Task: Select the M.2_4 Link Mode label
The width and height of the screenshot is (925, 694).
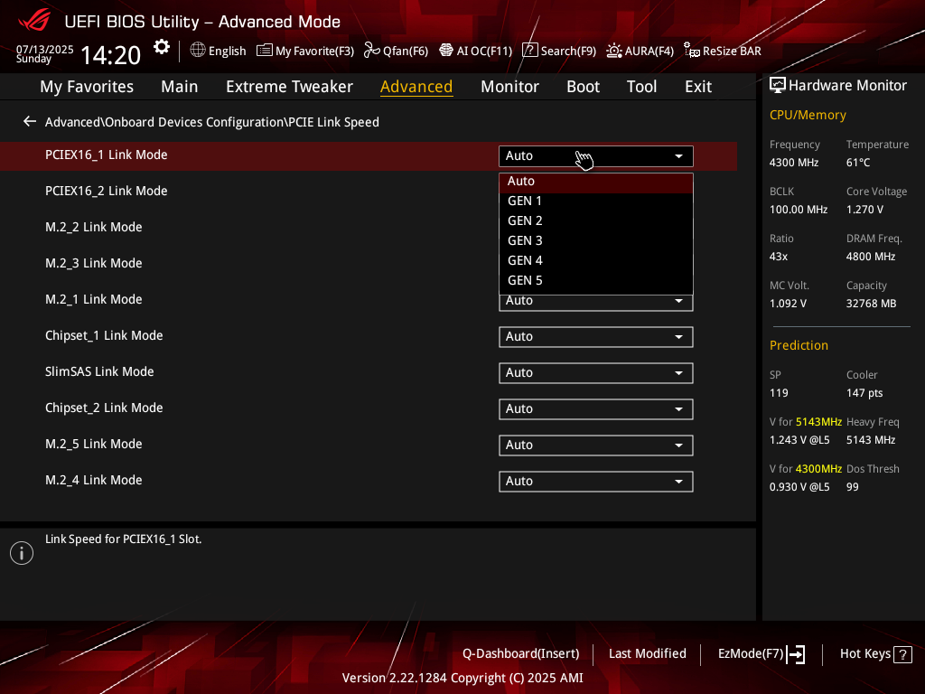Action: [x=94, y=481]
